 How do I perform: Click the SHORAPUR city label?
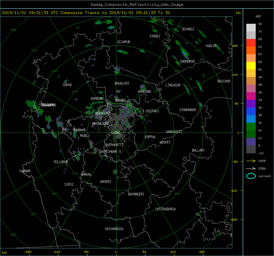(187, 61)
